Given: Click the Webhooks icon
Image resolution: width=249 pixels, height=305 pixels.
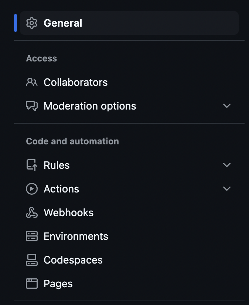Looking at the screenshot, I should [x=32, y=212].
